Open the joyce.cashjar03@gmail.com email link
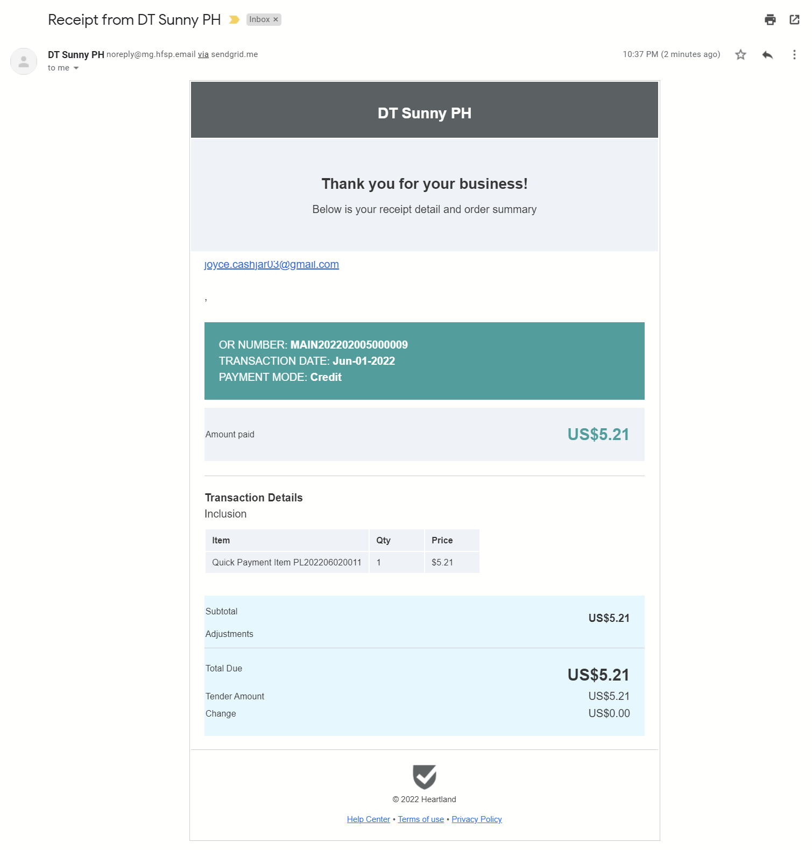The height and width of the screenshot is (850, 812). (x=272, y=265)
